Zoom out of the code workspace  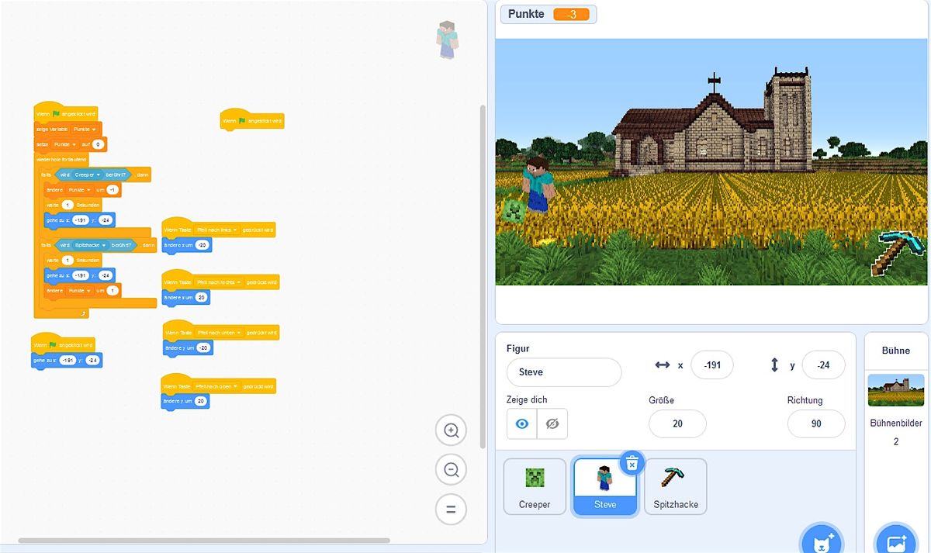coord(451,469)
